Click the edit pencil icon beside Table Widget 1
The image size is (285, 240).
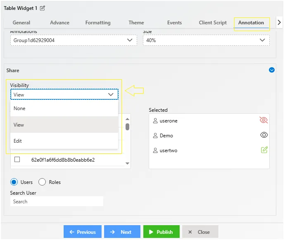pos(43,8)
